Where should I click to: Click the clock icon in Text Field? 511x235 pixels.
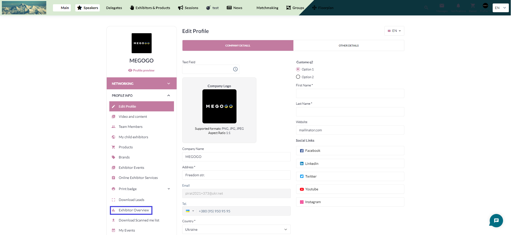coord(235,69)
